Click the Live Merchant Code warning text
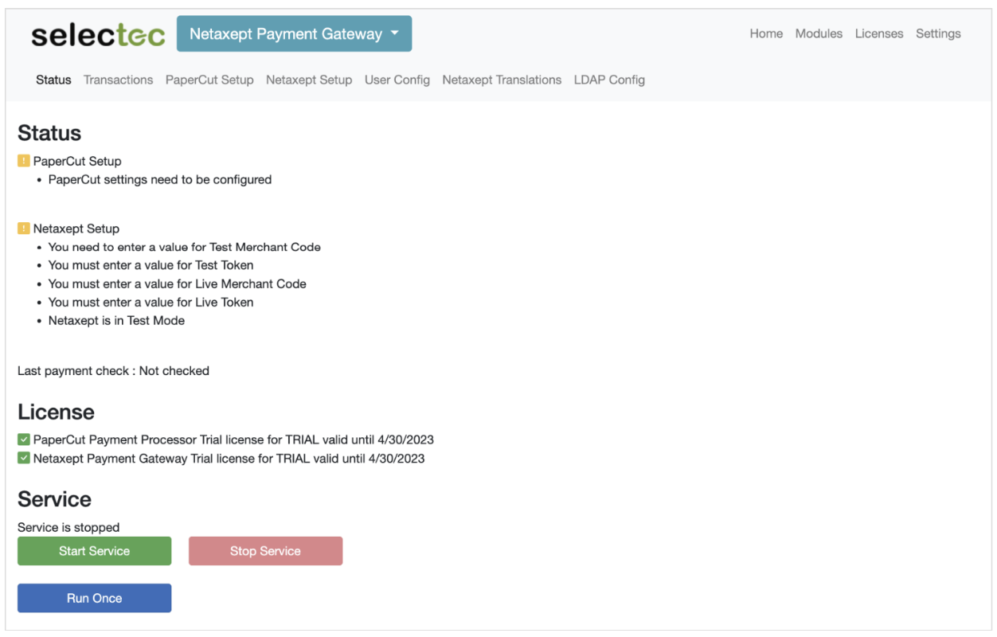 [x=178, y=283]
